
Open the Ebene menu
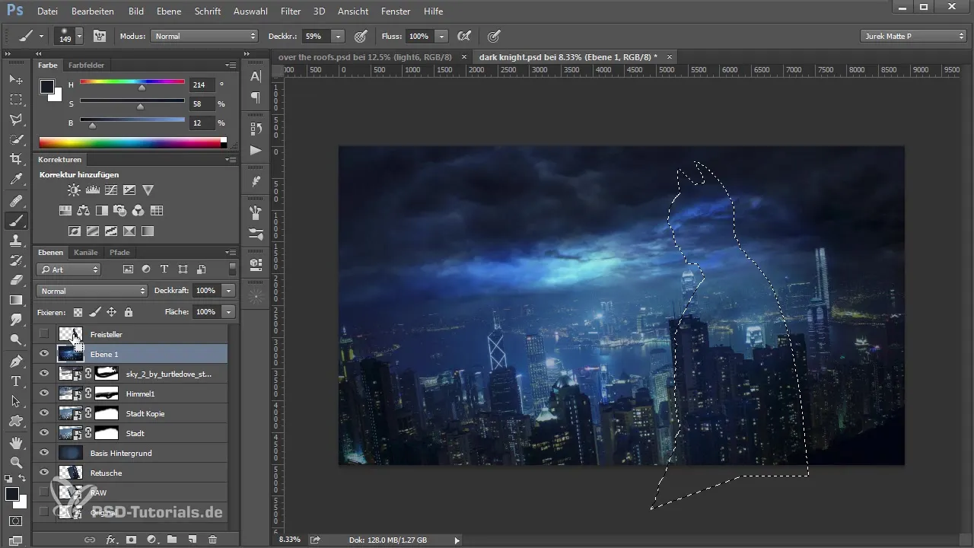pos(170,11)
